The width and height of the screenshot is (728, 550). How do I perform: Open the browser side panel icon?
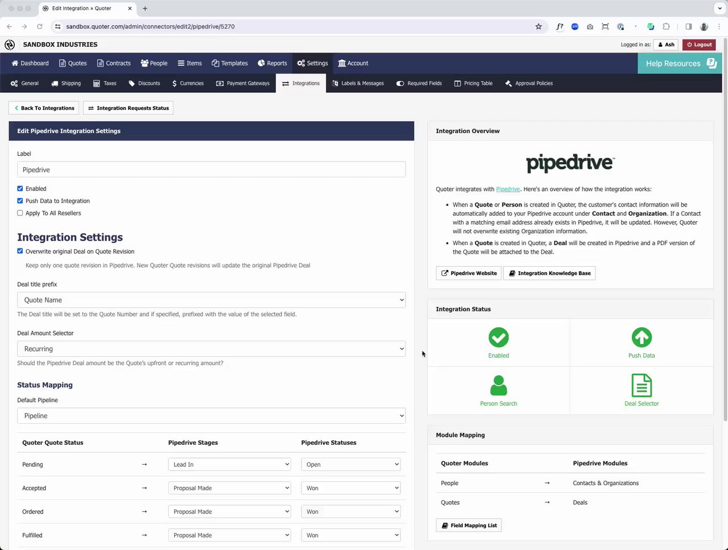coord(688,26)
